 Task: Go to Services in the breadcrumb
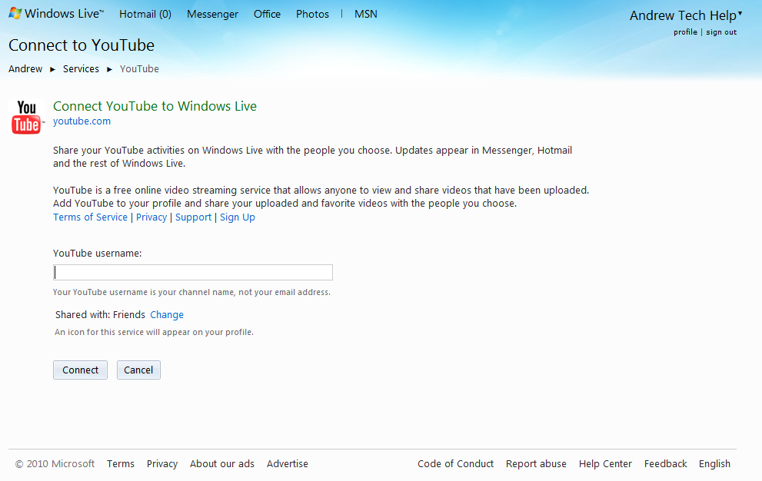(81, 69)
